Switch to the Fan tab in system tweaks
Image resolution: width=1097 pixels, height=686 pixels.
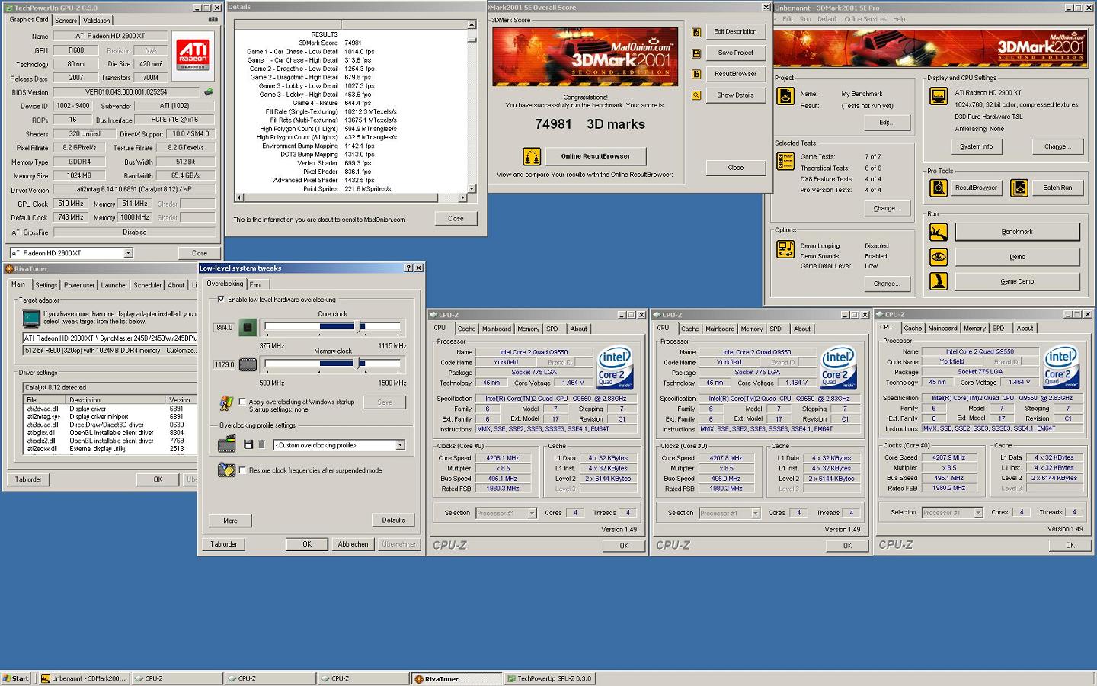click(255, 284)
